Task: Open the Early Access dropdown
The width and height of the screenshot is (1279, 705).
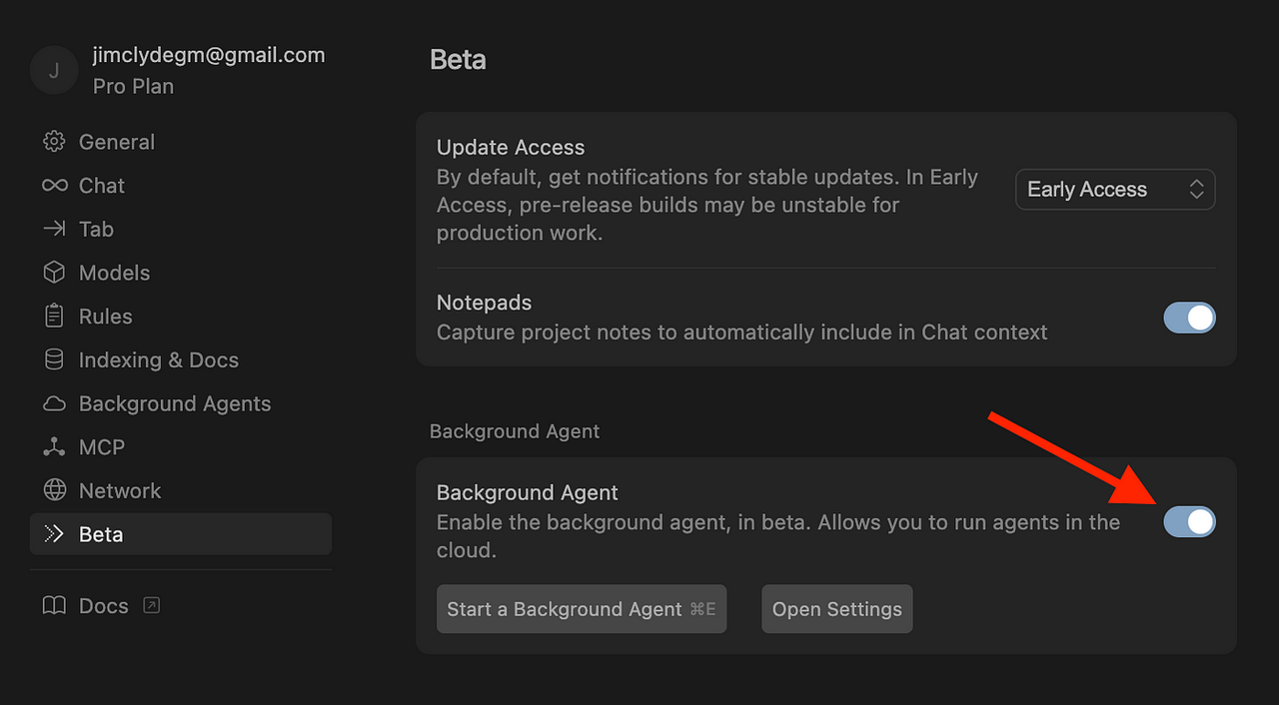Action: click(1115, 190)
